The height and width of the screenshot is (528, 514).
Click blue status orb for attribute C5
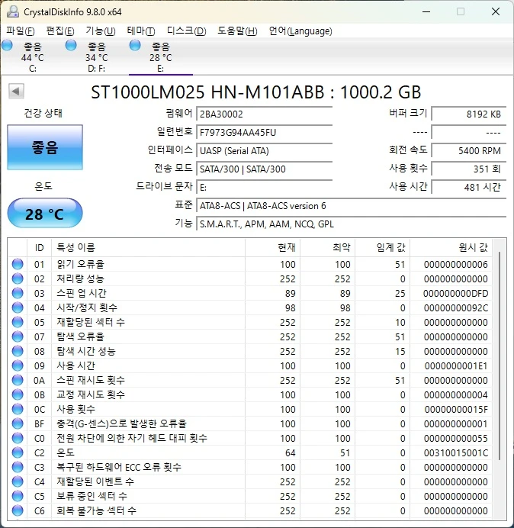(18, 496)
